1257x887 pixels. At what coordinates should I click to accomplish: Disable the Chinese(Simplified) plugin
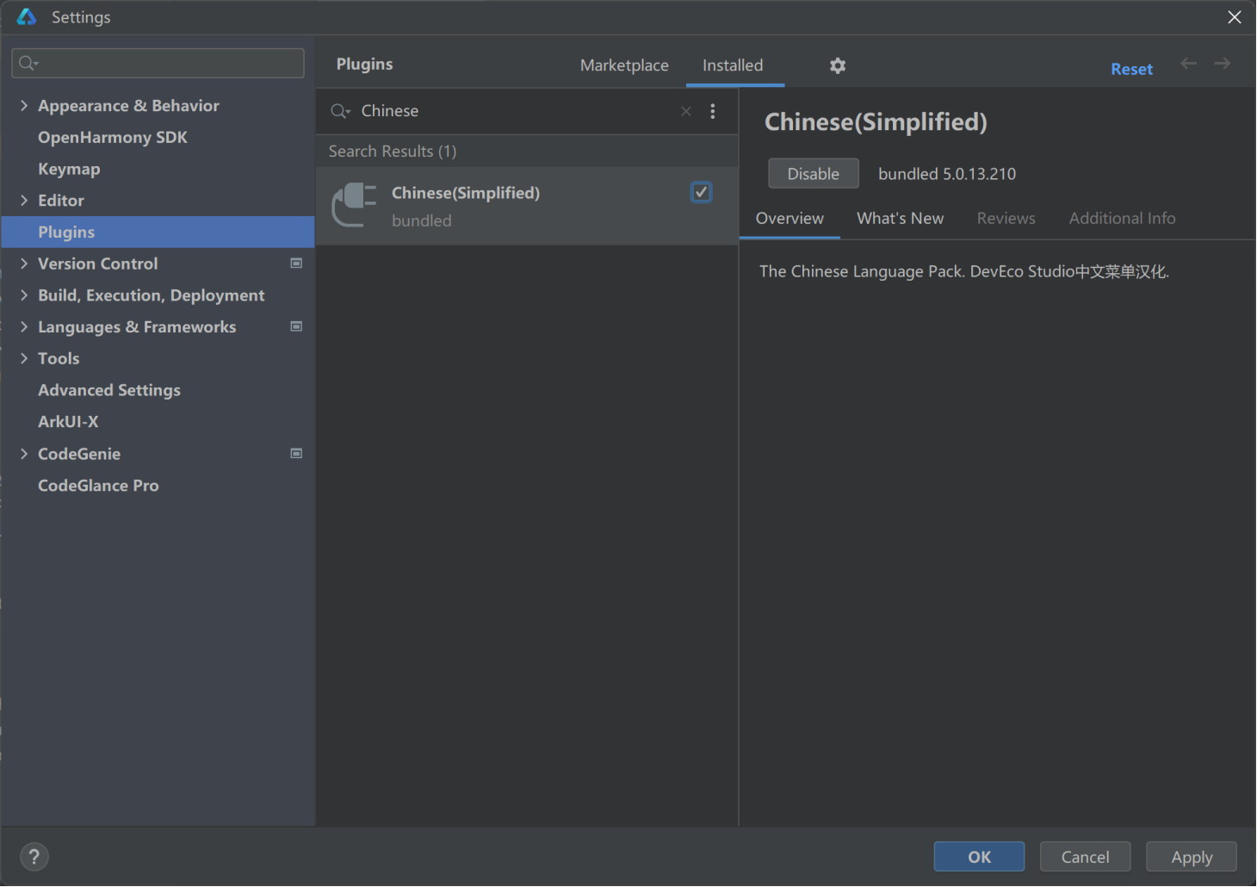tap(814, 173)
